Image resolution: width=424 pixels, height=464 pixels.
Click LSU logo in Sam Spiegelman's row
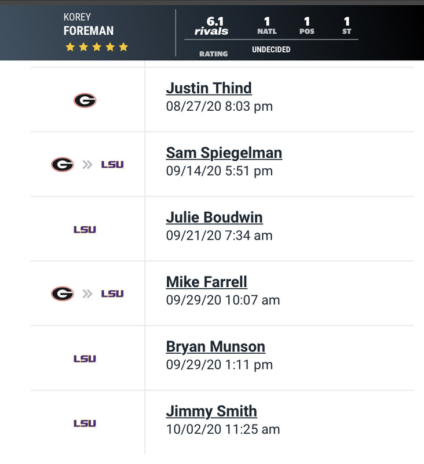(x=112, y=165)
